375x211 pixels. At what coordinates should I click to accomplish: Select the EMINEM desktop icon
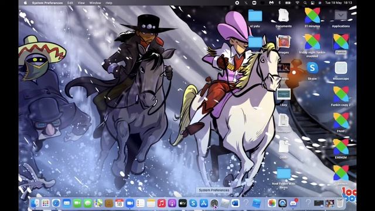click(341, 147)
